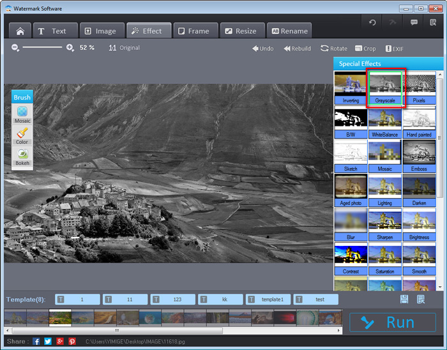Open the Resize tab

[242, 31]
